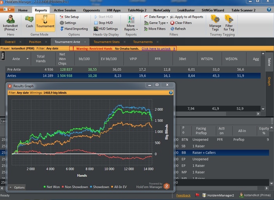
Task: Click the HoldemManager2 database status item
Action: click(x=218, y=195)
